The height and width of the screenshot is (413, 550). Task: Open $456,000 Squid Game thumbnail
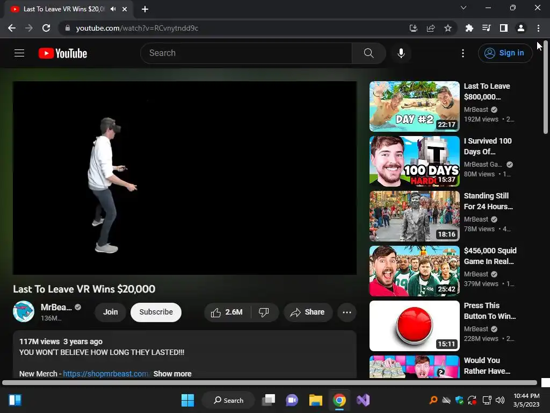pyautogui.click(x=414, y=271)
